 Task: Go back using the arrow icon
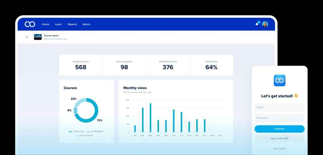click(27, 37)
